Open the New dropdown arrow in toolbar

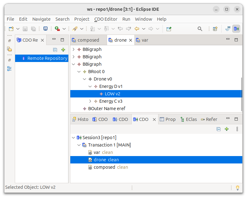(18, 29)
